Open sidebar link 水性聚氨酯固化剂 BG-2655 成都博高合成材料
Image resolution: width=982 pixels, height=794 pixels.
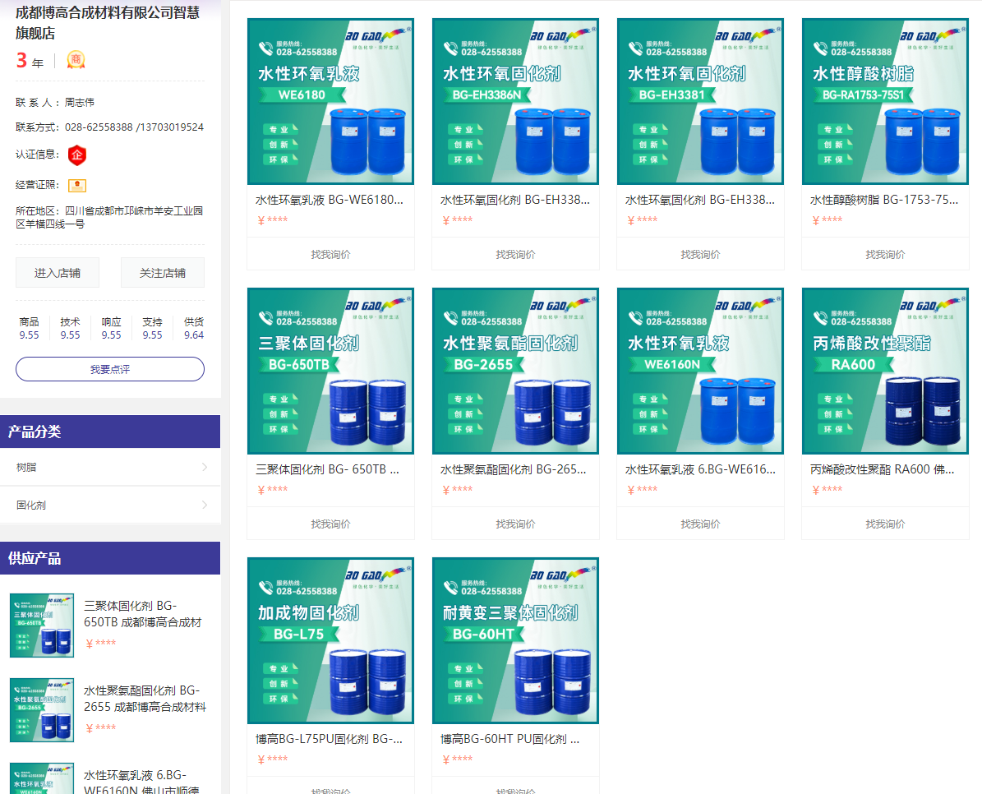145,698
